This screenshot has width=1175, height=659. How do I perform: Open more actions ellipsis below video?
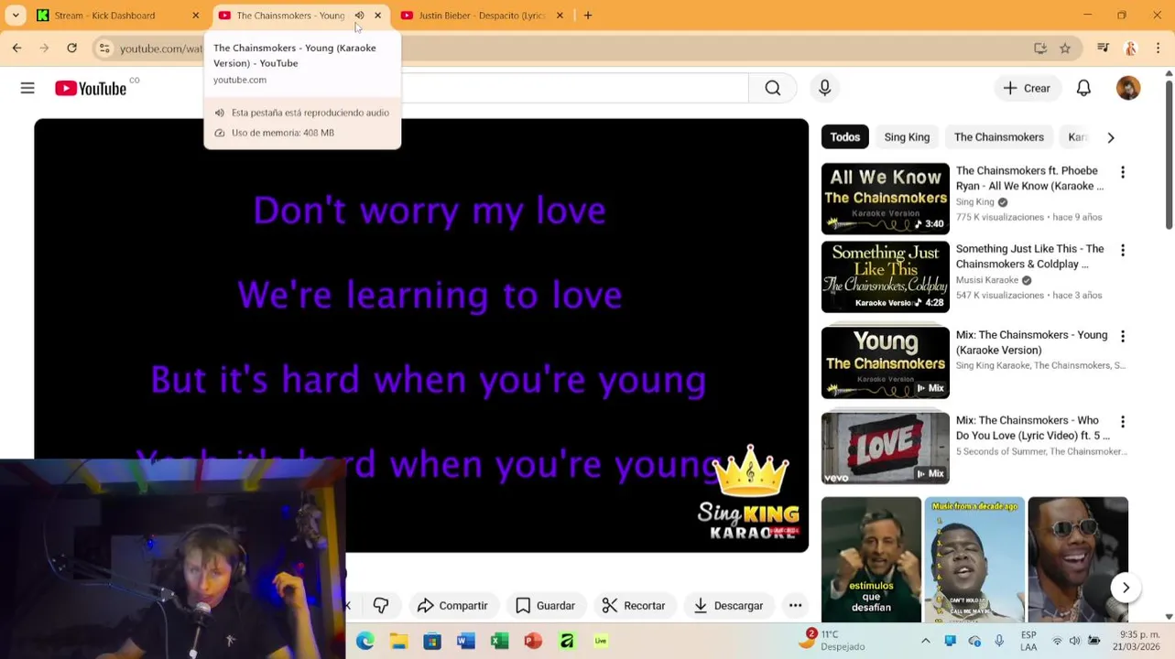pyautogui.click(x=795, y=605)
